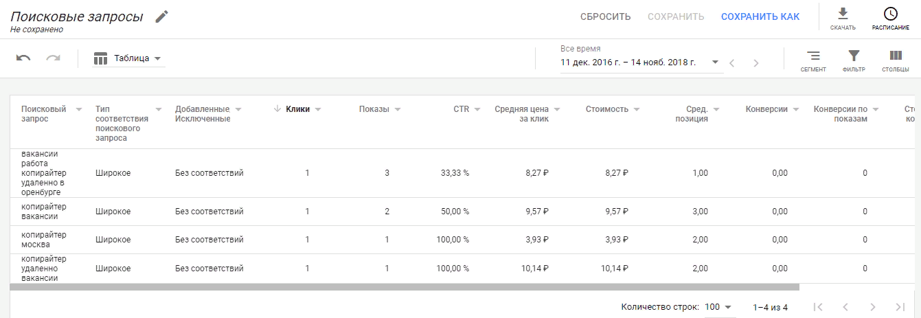This screenshot has width=921, height=318.
Task: Open dropdown on Конверсии column header
Action: click(x=796, y=109)
